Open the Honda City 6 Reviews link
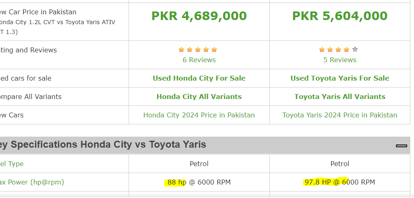Screen dimensions: 414x198 coord(199,60)
